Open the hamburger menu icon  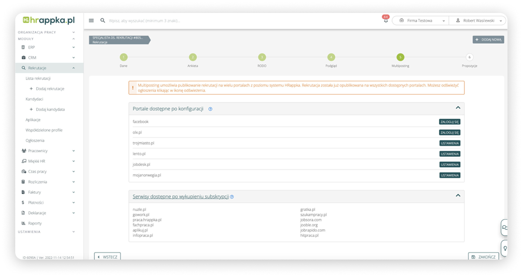pyautogui.click(x=91, y=21)
